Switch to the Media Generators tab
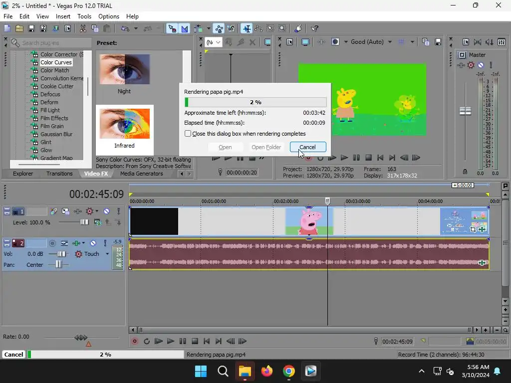 point(141,174)
